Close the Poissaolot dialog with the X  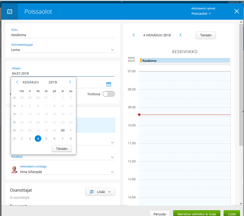click(237, 11)
